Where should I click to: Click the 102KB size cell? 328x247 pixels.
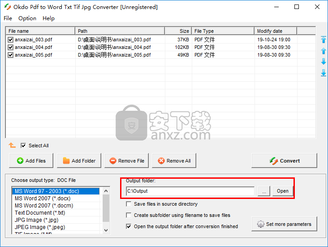(x=182, y=48)
